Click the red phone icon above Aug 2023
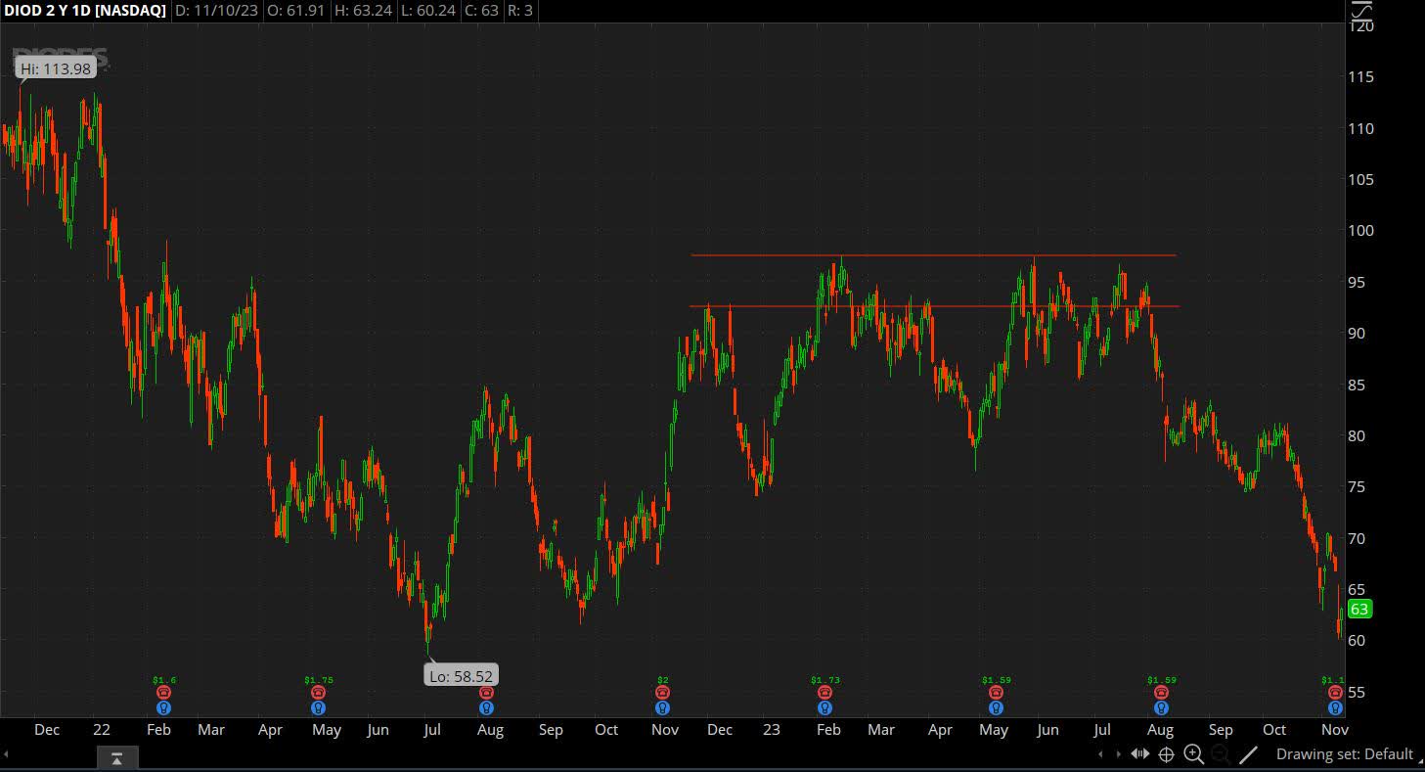This screenshot has height=772, width=1425. (1161, 693)
